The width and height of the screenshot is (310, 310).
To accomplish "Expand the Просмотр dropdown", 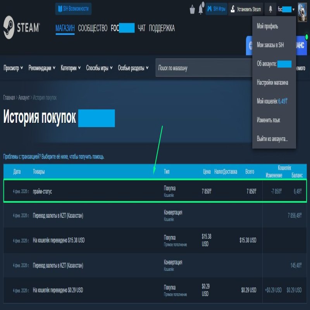I will [x=13, y=68].
